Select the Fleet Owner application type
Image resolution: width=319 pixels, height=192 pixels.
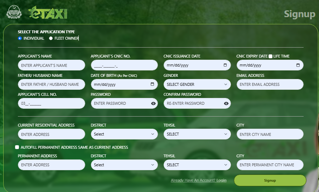51,38
